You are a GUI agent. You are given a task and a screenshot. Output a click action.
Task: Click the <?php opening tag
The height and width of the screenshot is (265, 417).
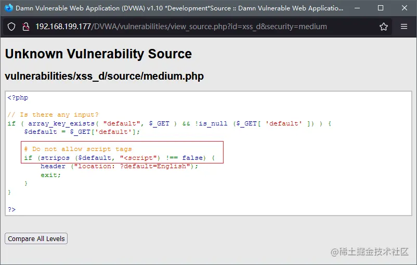click(18, 97)
